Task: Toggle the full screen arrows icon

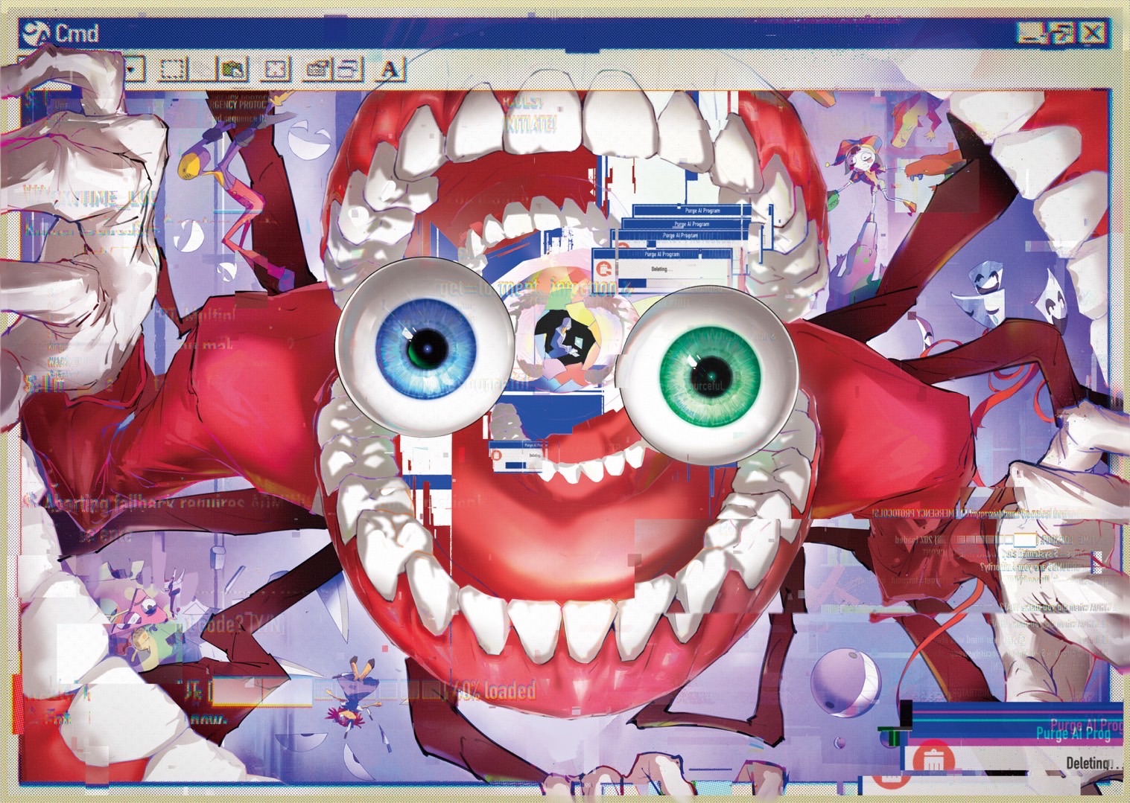Action: click(x=277, y=70)
